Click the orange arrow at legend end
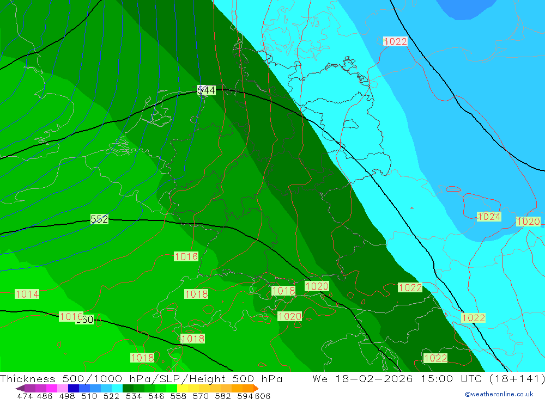The height and width of the screenshot is (399, 545). (256, 388)
